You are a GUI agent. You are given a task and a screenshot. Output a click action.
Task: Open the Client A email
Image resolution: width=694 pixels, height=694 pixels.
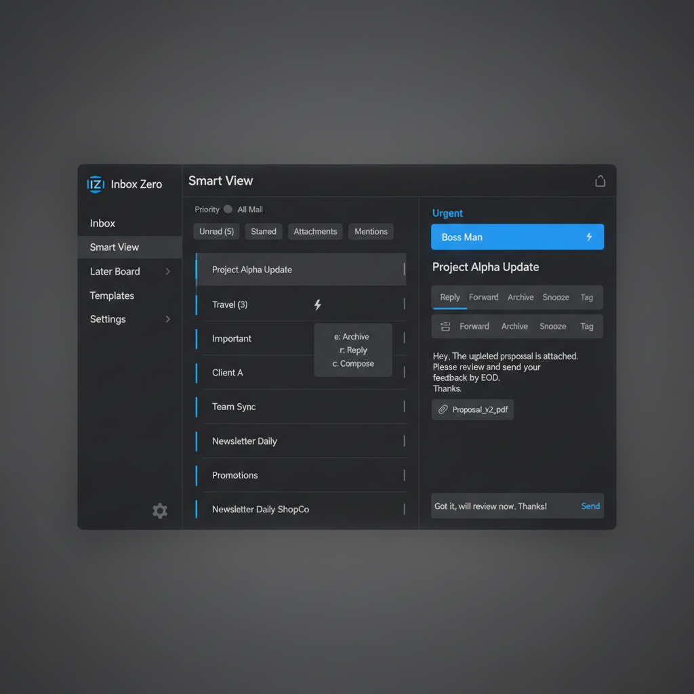click(x=228, y=373)
